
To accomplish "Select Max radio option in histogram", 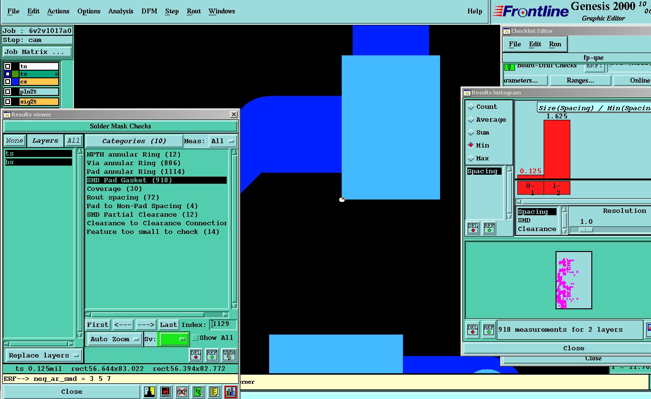I will point(471,158).
